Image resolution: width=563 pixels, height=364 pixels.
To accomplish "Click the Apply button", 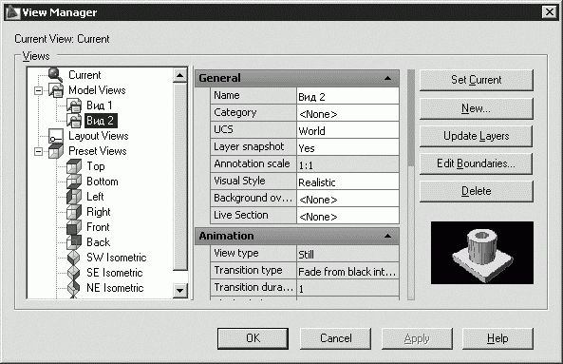I will tap(417, 338).
